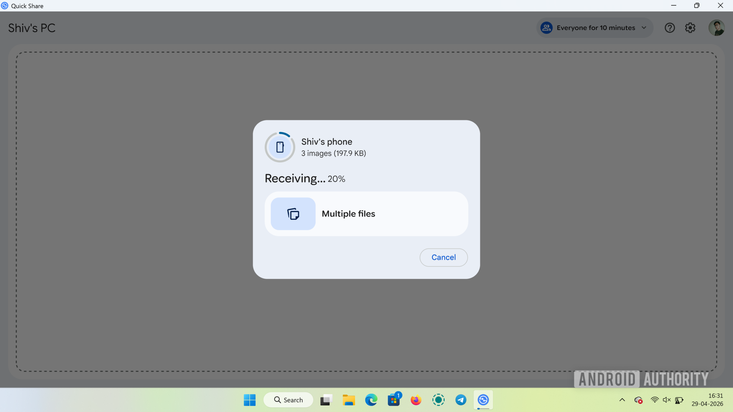The image size is (733, 412).
Task: Launch Microsoft Edge from the taskbar
Action: (371, 400)
